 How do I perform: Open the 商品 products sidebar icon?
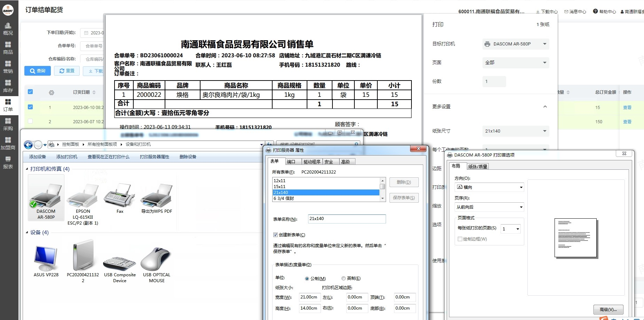pos(8,48)
